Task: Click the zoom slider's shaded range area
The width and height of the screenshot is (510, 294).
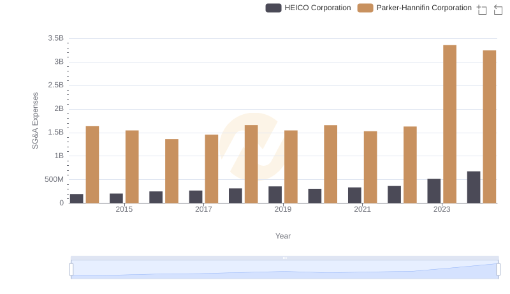Action: [x=284, y=270]
